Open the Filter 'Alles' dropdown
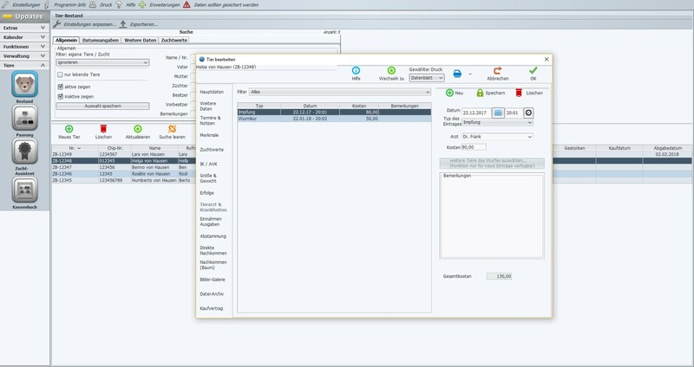Viewport: 694px width, 367px height. point(340,92)
